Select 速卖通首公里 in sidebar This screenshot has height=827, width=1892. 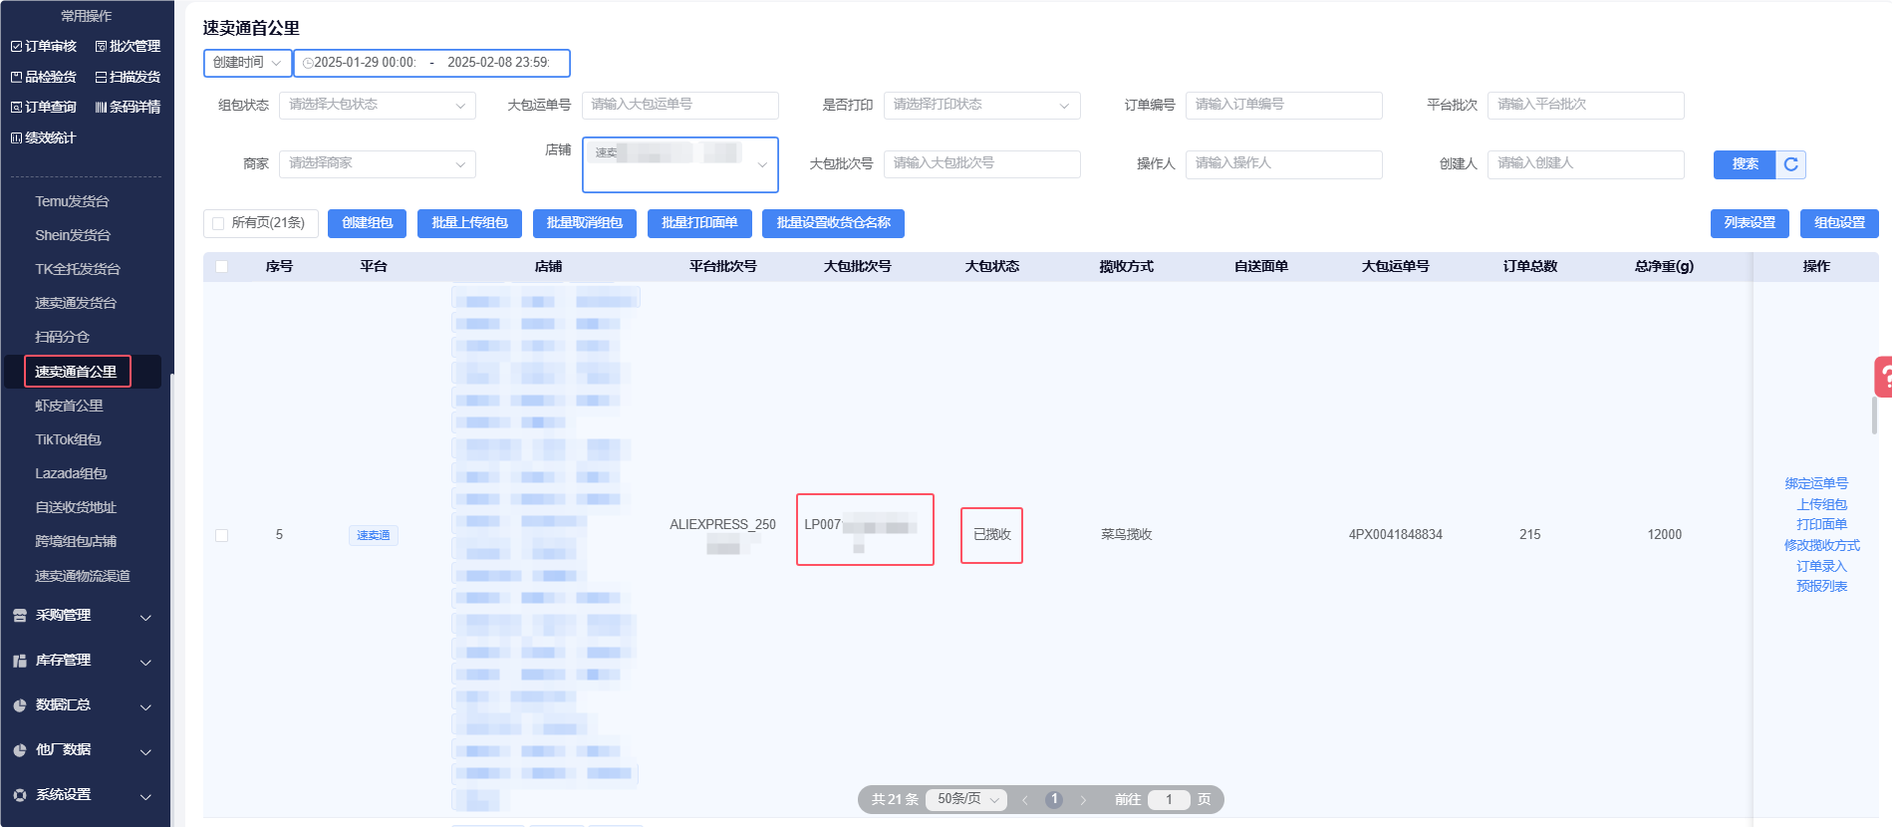76,372
